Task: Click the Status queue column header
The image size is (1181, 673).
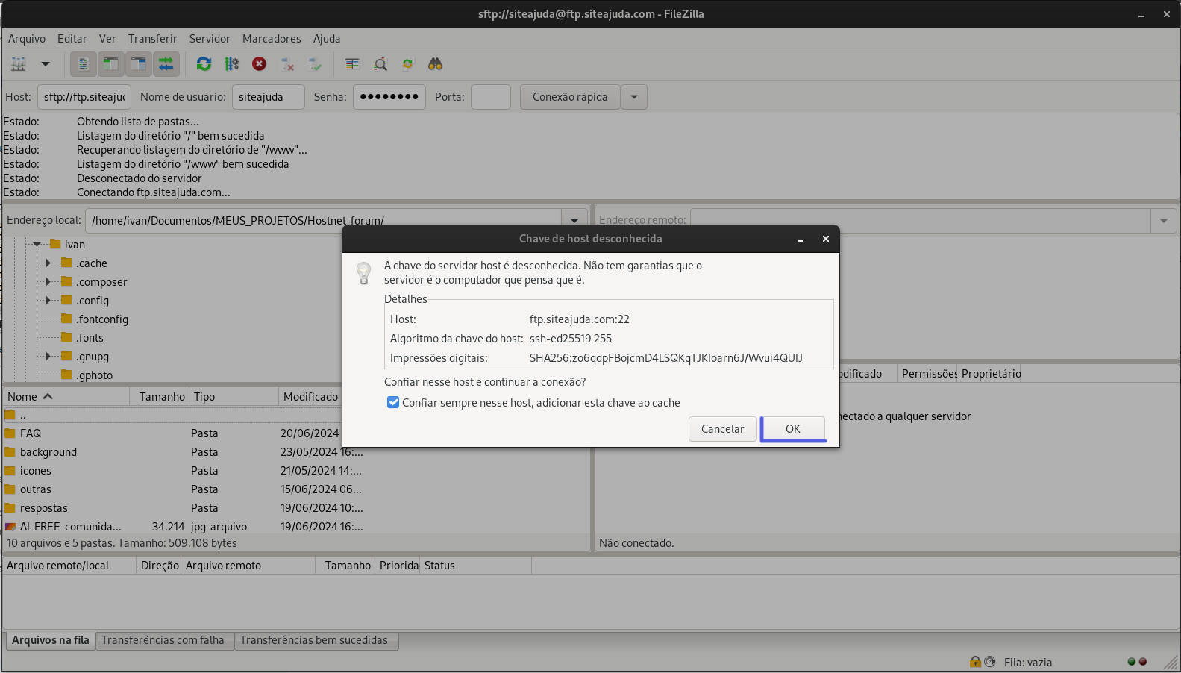Action: click(x=475, y=566)
